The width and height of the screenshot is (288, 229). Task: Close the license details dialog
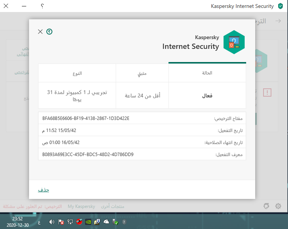[40, 32]
